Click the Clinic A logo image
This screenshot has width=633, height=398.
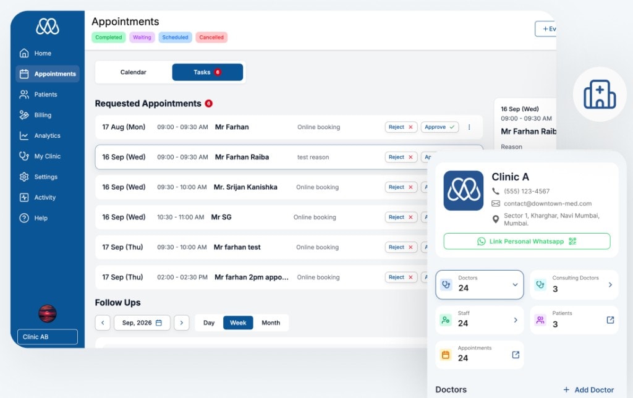click(x=464, y=190)
